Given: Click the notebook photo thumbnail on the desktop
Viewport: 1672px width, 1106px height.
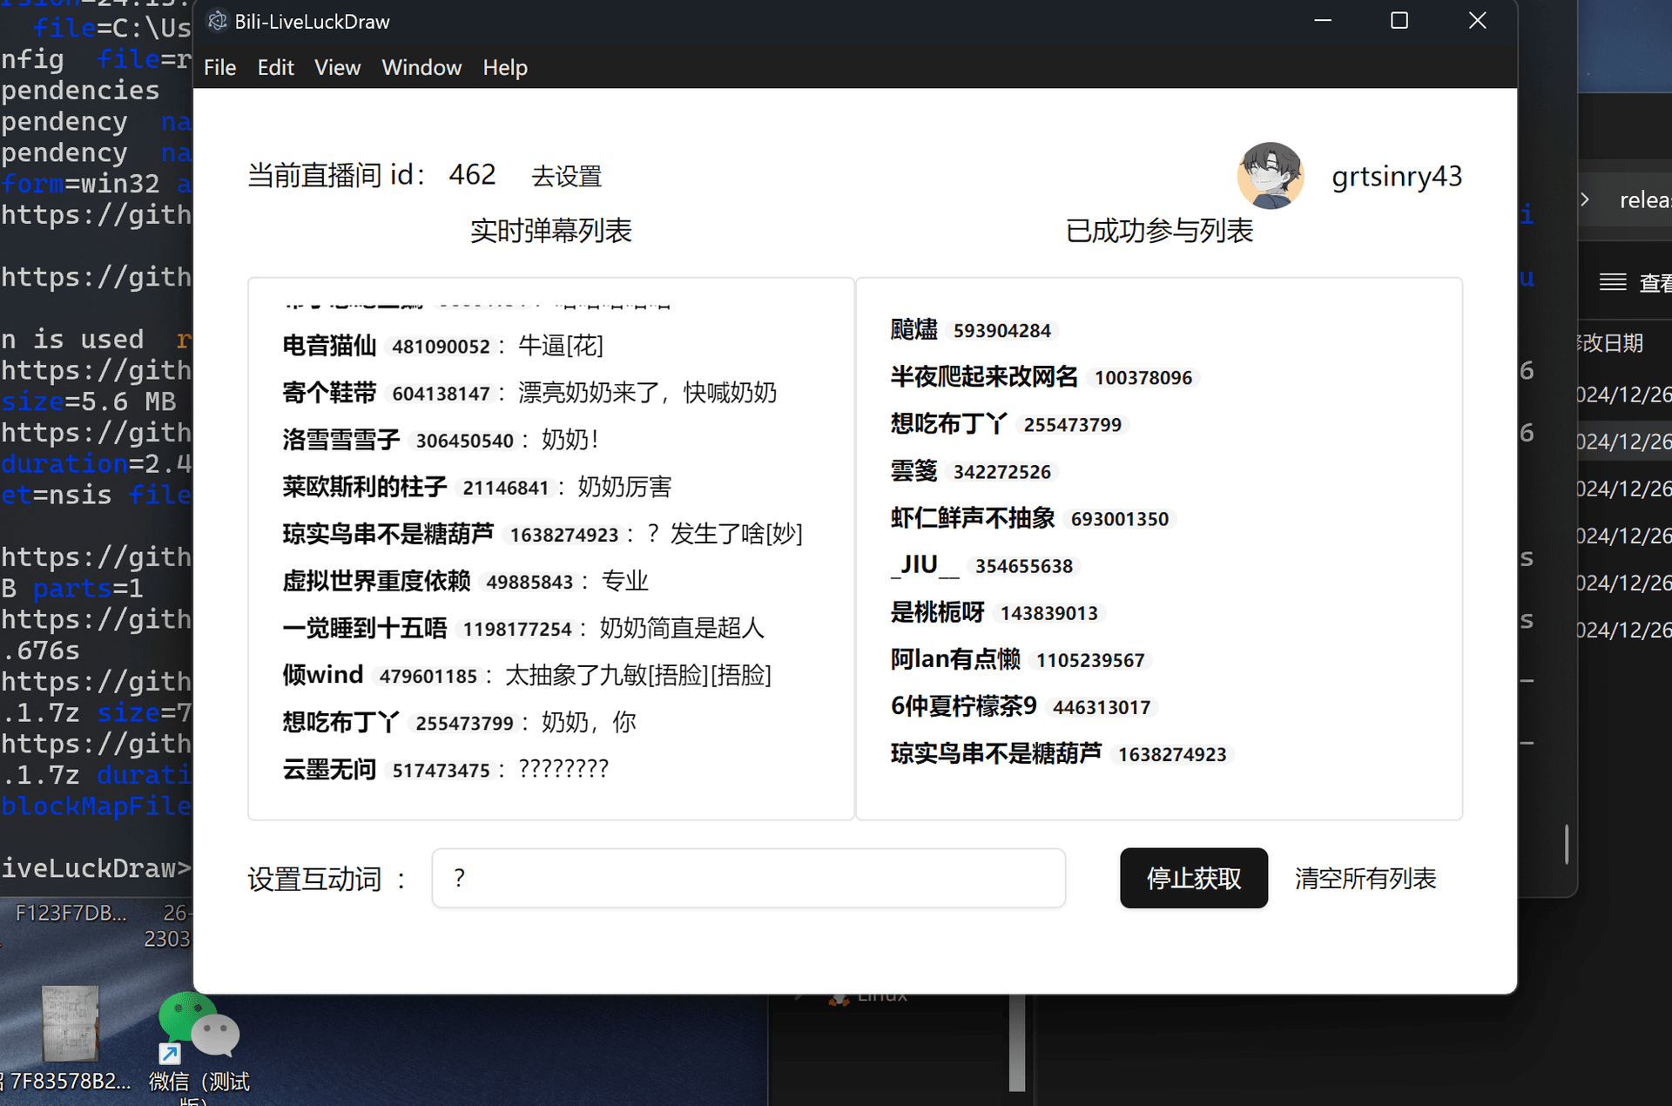Looking at the screenshot, I should [x=70, y=1023].
